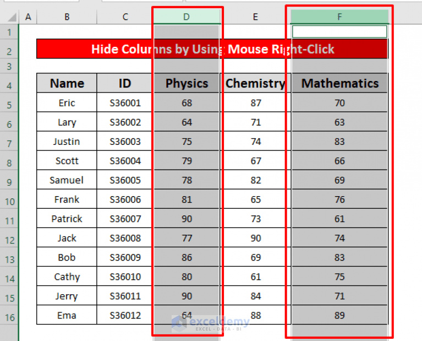This screenshot has width=422, height=341.
Task: Click Jack's Physics score 77
Action: [x=187, y=238]
